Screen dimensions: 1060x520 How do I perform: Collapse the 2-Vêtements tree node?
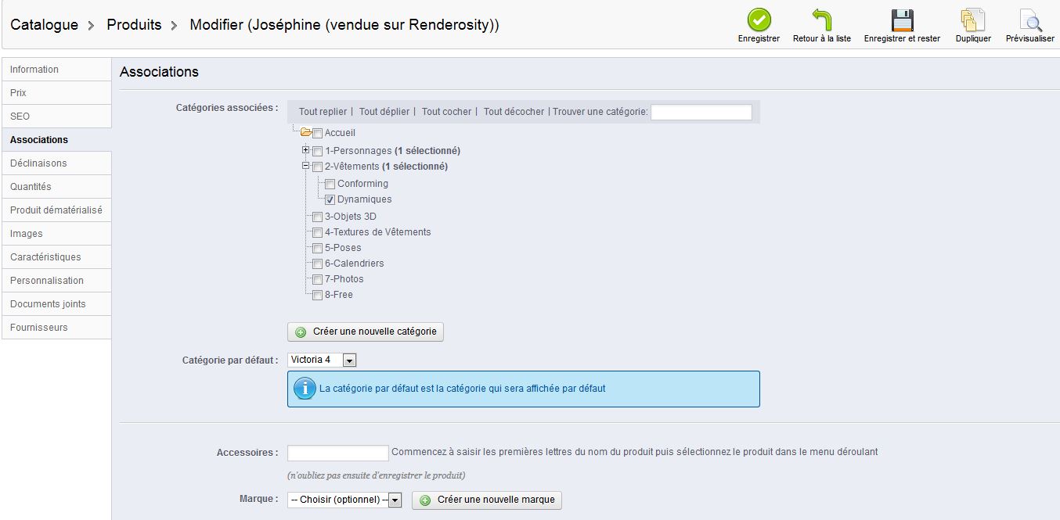click(306, 166)
